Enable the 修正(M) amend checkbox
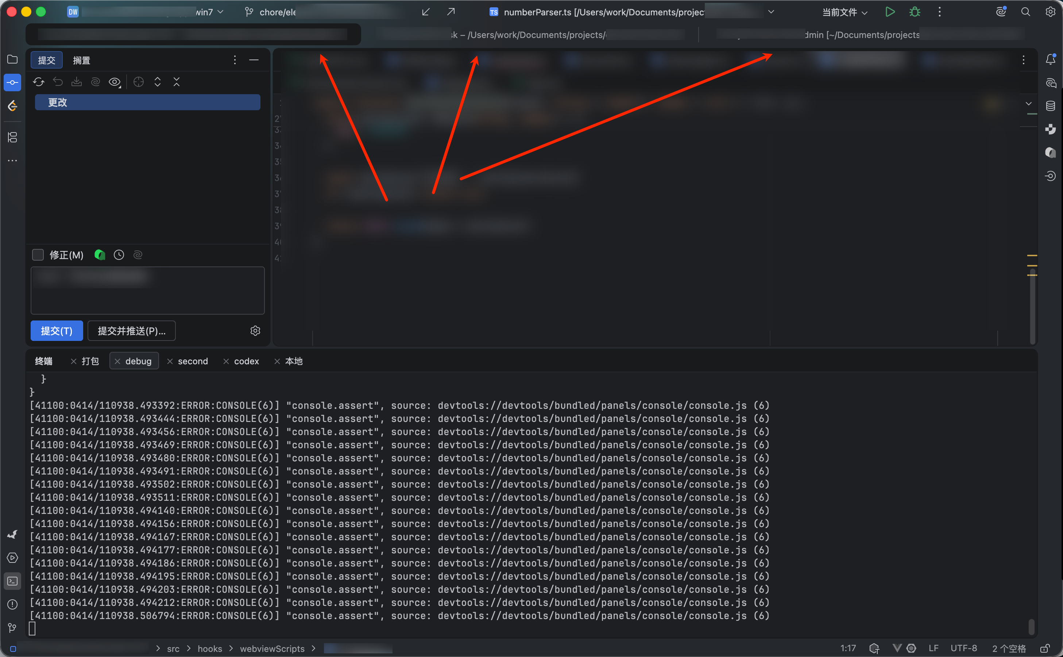Screen dimensions: 1063x657 [38, 255]
